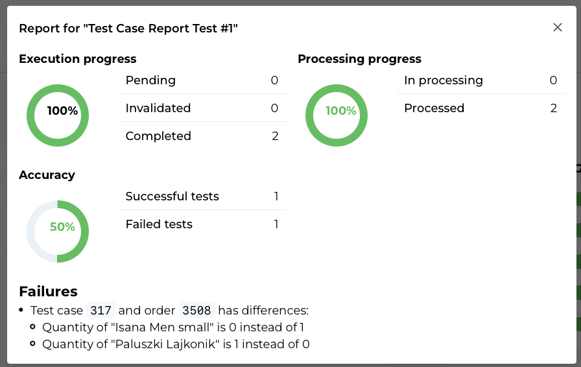The image size is (581, 367).
Task: Click the "Isana Men small" quantity difference
Action: point(173,327)
